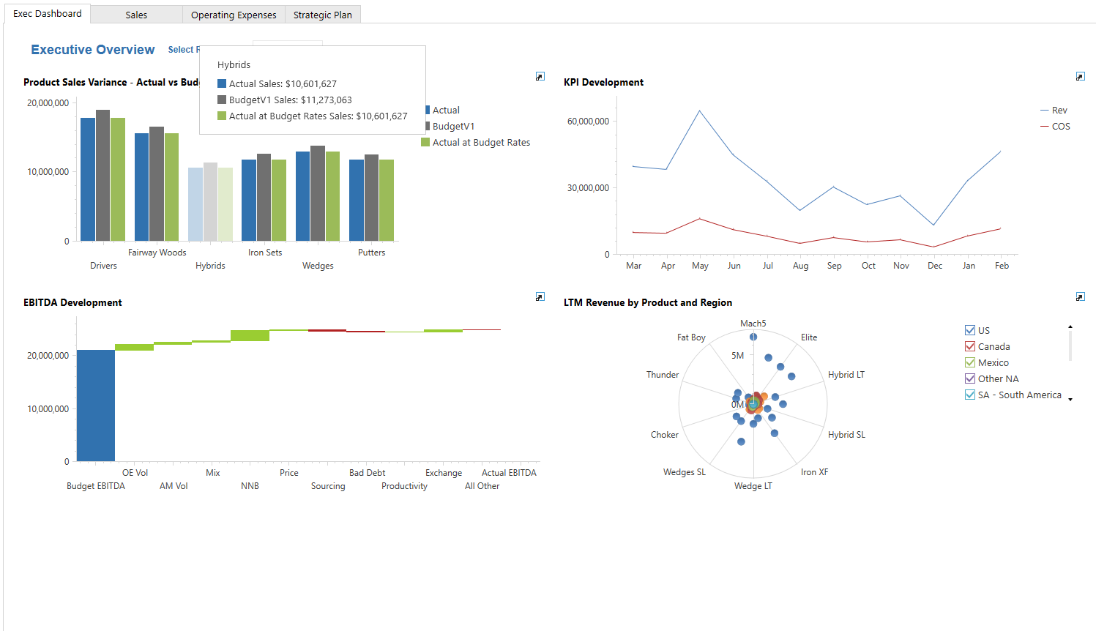Click the COS line legend marker
Viewport: 1096px width, 631px height.
[x=1045, y=127]
